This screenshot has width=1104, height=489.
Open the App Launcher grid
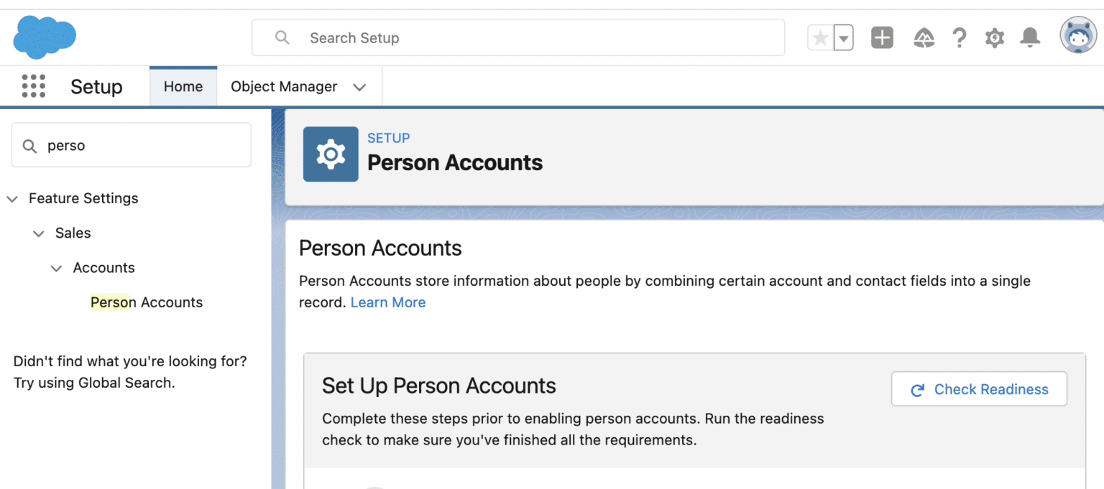pos(33,85)
